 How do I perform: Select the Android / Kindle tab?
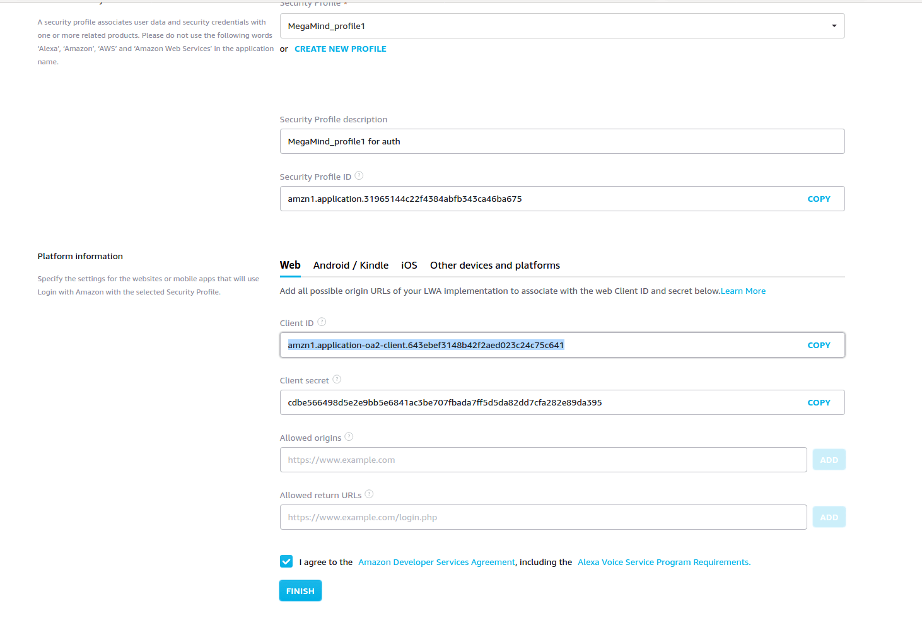coord(351,265)
